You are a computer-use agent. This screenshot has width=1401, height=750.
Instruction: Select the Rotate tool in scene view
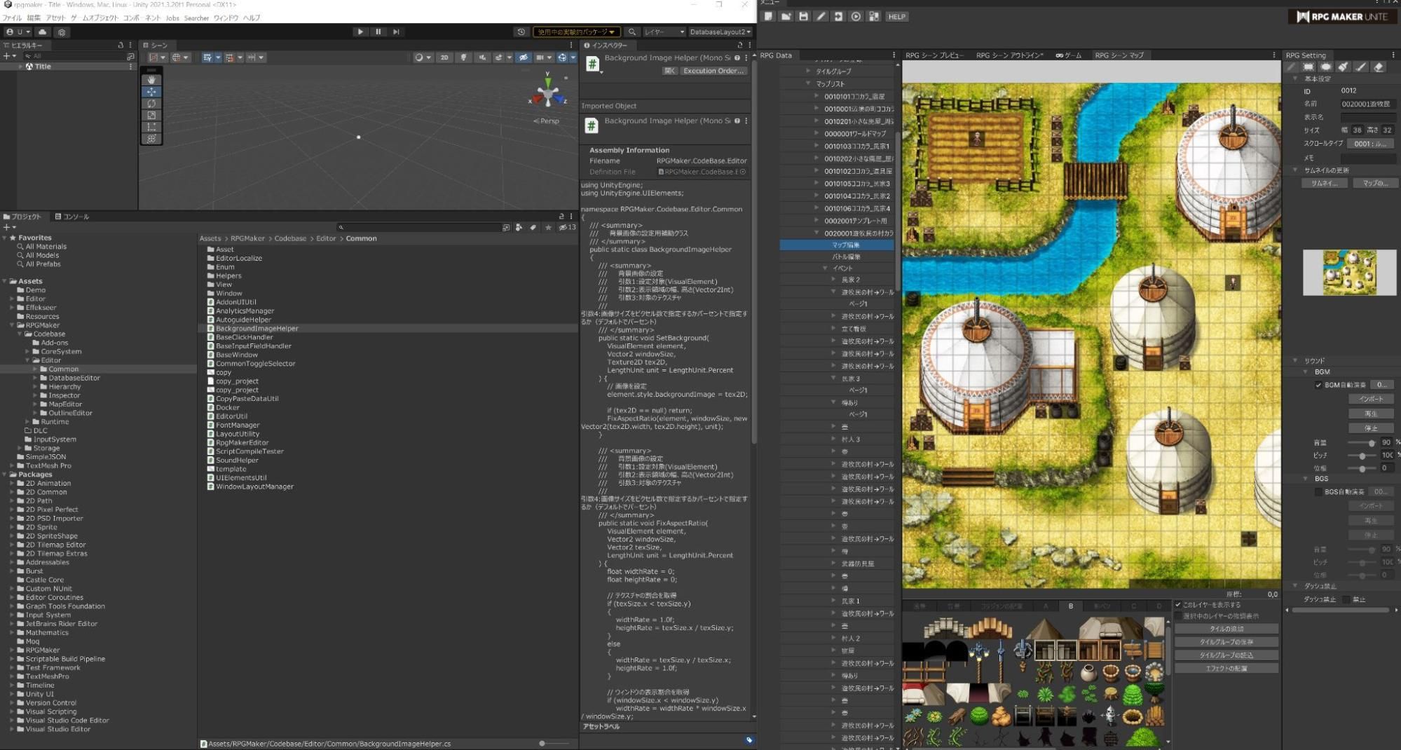151,104
